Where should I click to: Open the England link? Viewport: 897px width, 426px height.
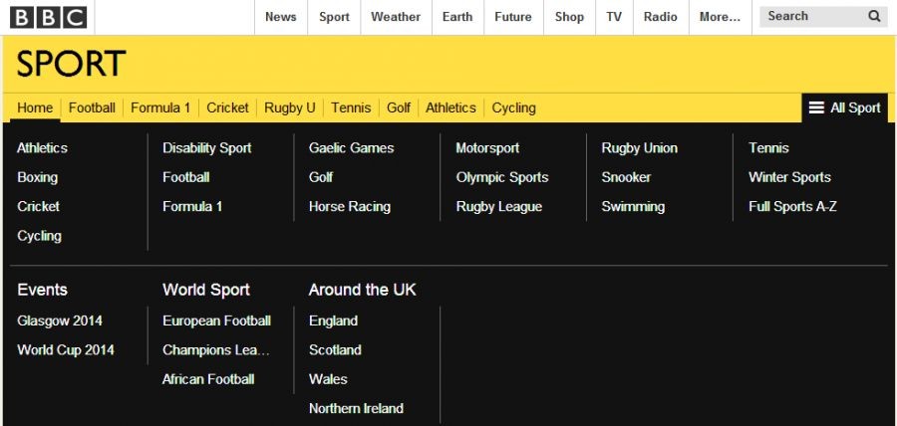(x=334, y=320)
